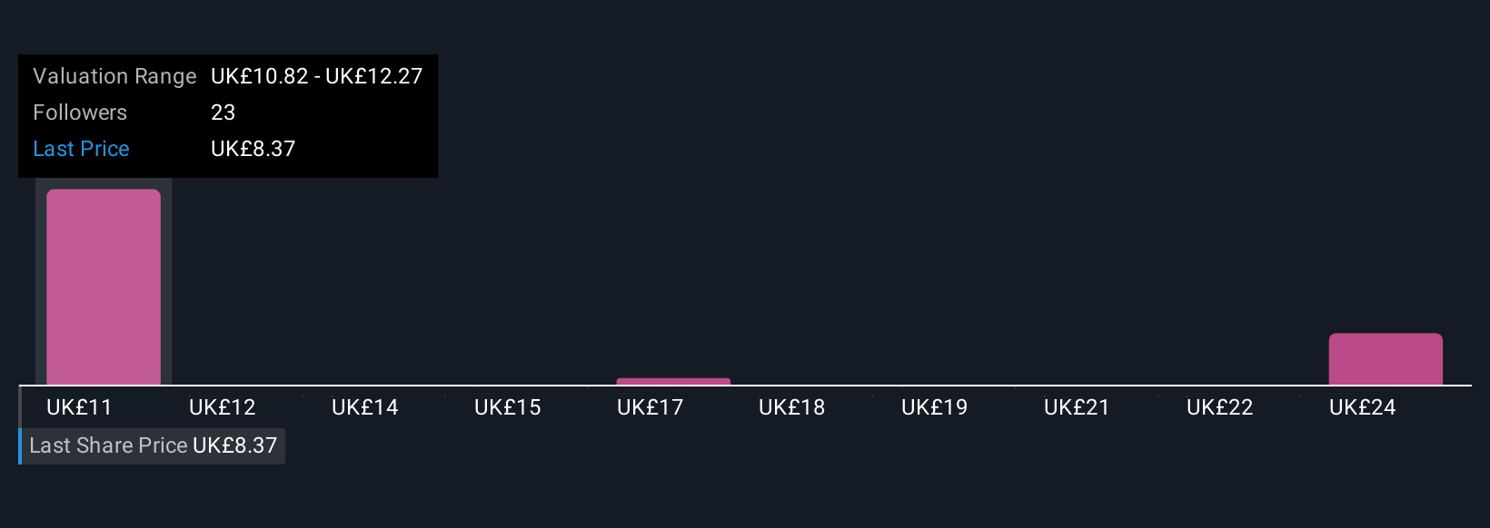Click the Valuation Range label in tooltip
This screenshot has height=528, width=1490.
point(114,76)
